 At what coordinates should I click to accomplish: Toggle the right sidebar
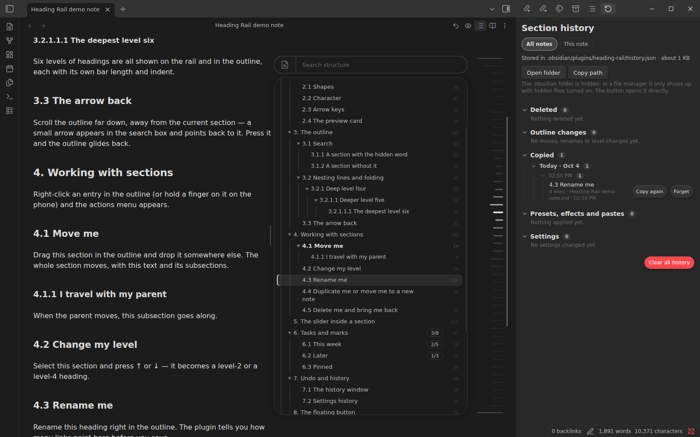(506, 9)
